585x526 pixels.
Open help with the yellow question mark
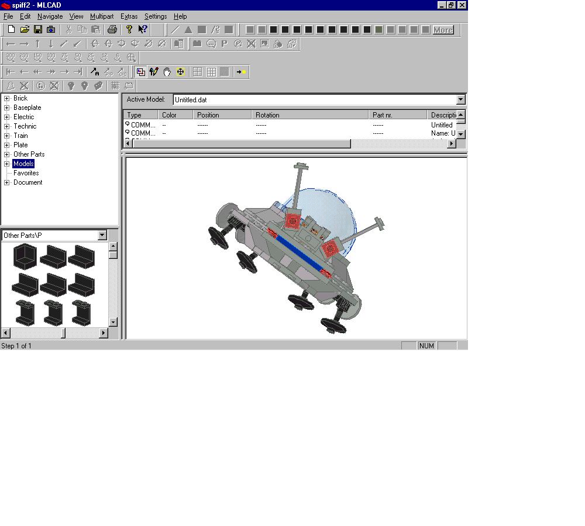point(129,29)
